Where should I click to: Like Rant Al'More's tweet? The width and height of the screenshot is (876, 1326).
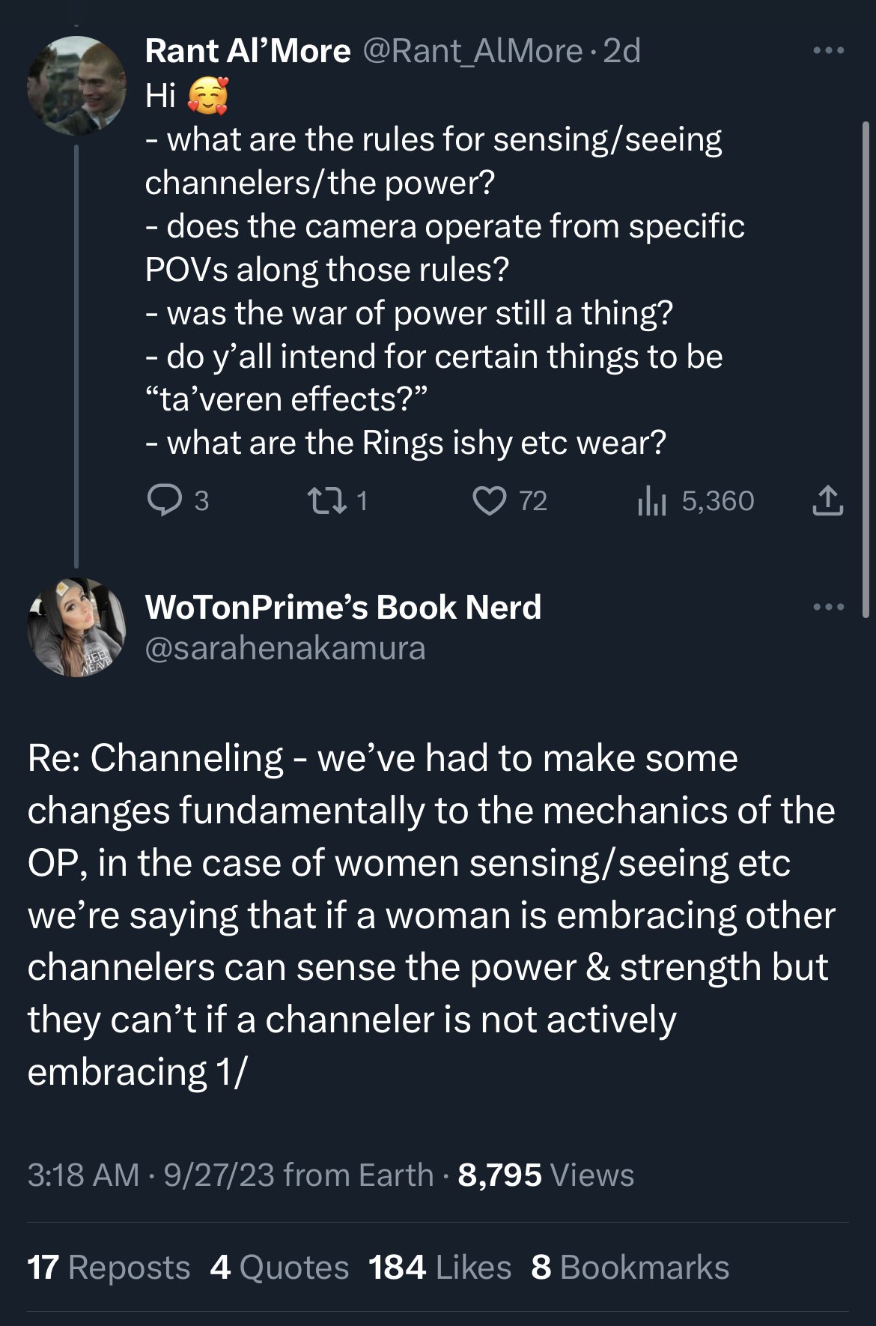(x=490, y=500)
